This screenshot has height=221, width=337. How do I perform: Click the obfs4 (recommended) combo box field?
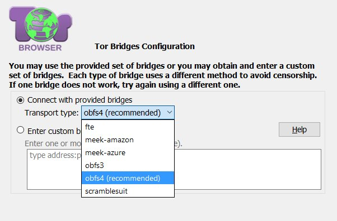point(128,113)
